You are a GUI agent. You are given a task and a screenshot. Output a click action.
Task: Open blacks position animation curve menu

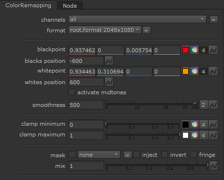pos(109,60)
